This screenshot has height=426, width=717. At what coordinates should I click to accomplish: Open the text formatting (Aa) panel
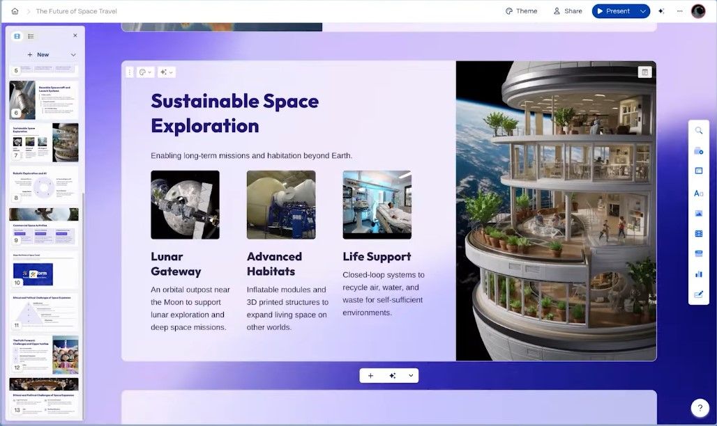pos(699,193)
